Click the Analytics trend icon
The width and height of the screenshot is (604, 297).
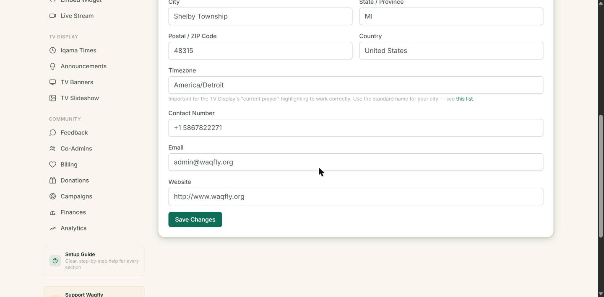(52, 228)
